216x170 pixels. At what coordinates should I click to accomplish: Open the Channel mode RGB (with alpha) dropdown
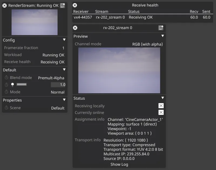point(147,44)
